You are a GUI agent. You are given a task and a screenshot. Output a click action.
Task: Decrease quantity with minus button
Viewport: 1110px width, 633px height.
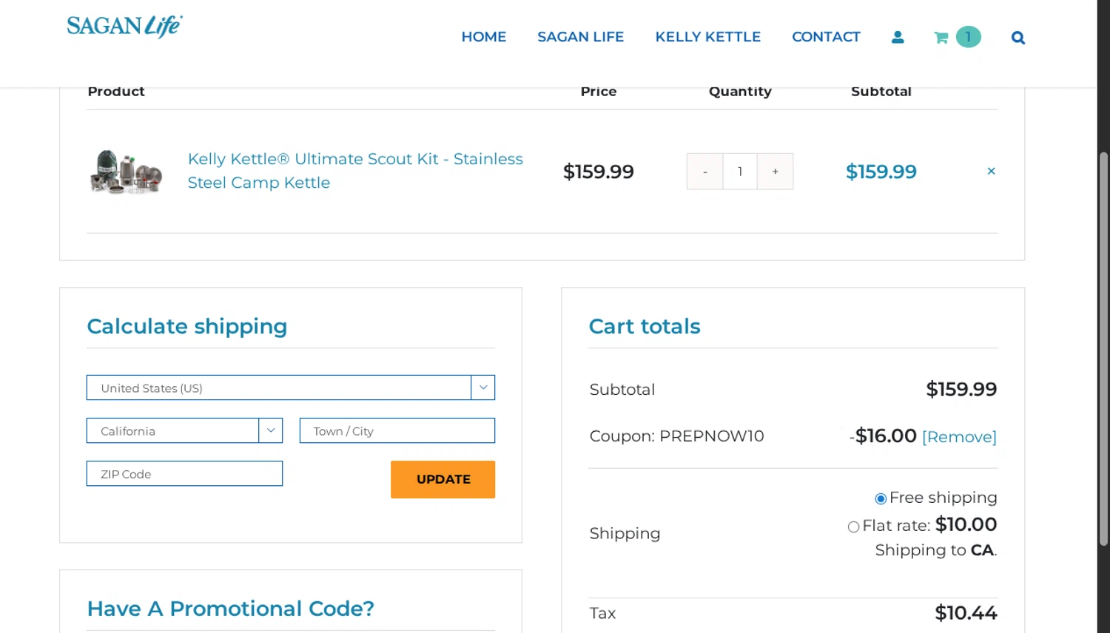(704, 172)
